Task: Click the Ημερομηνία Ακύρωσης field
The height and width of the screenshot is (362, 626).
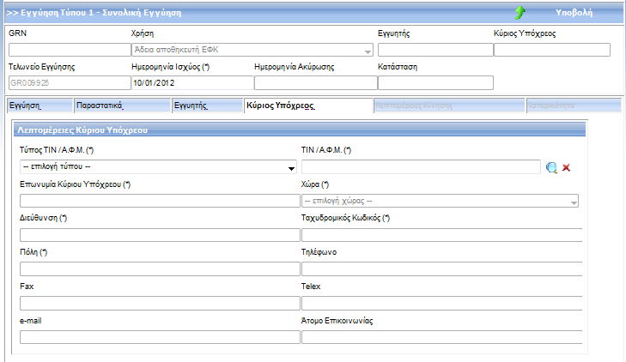Action: point(316,83)
